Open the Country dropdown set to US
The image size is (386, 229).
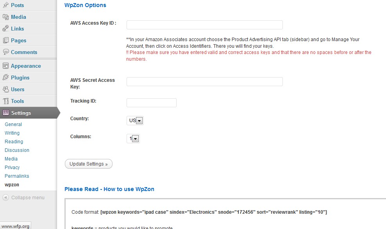tap(135, 121)
